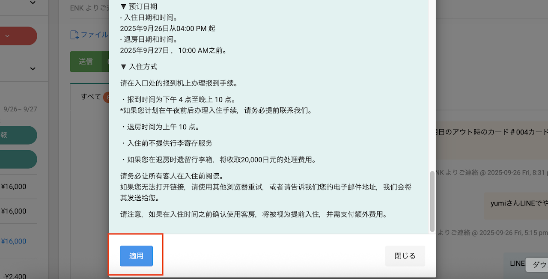Viewport: 548px width, 279px height.
Task: Click the ▼ 入住方式 section heading
Action: (139, 67)
